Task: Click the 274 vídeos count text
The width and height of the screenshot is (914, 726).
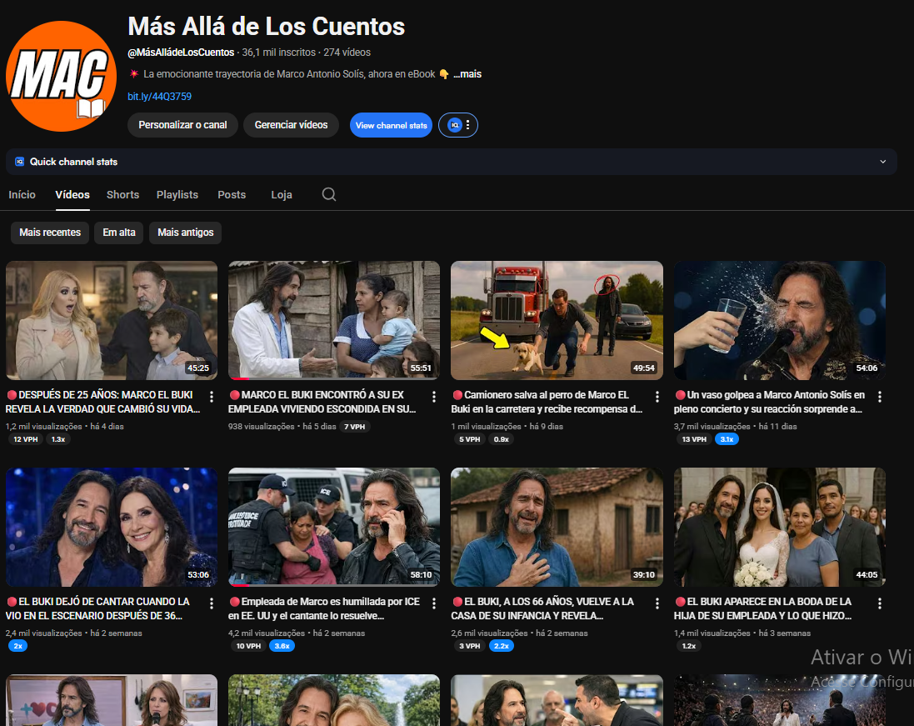Action: pos(347,53)
